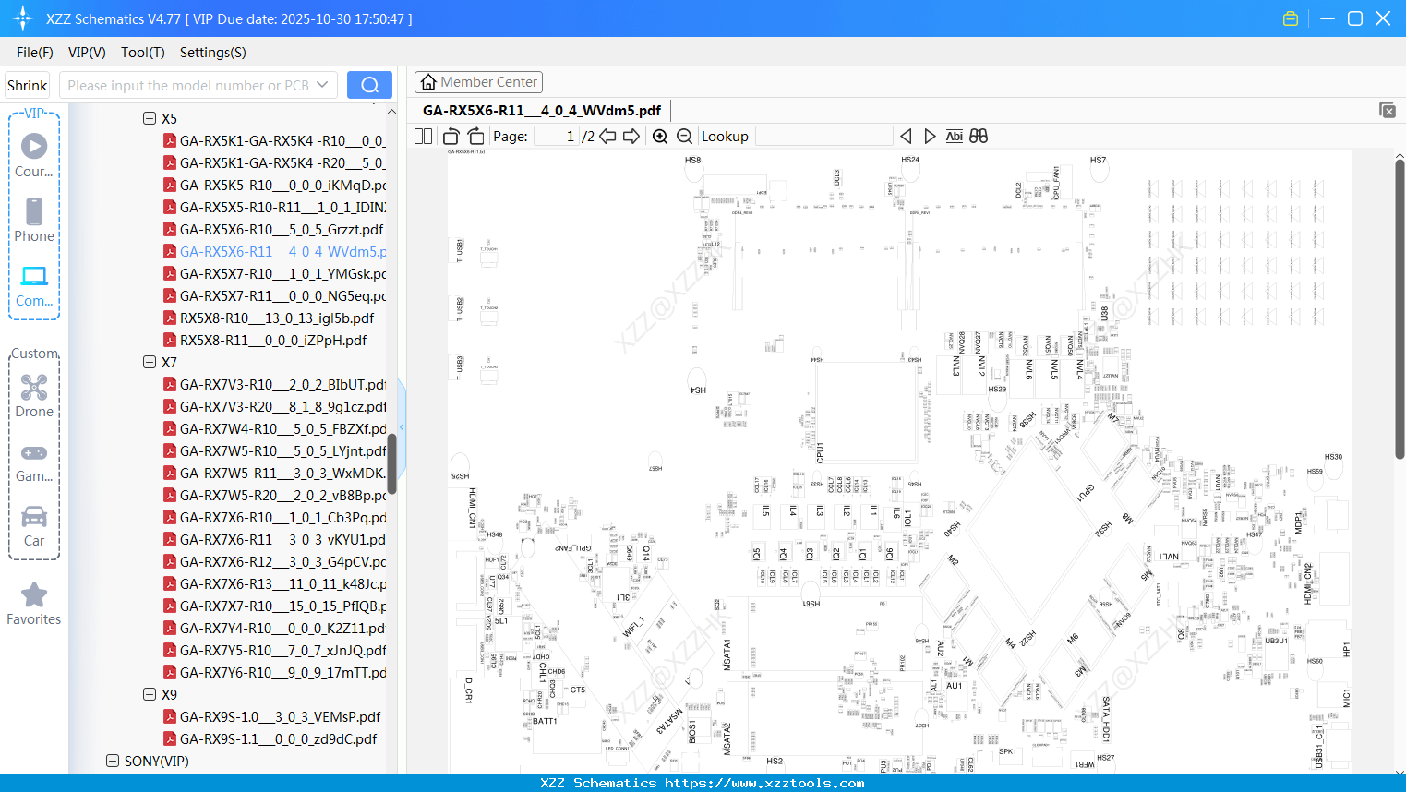
Task: Open the Courses video sidebar icon
Action: coord(34,156)
